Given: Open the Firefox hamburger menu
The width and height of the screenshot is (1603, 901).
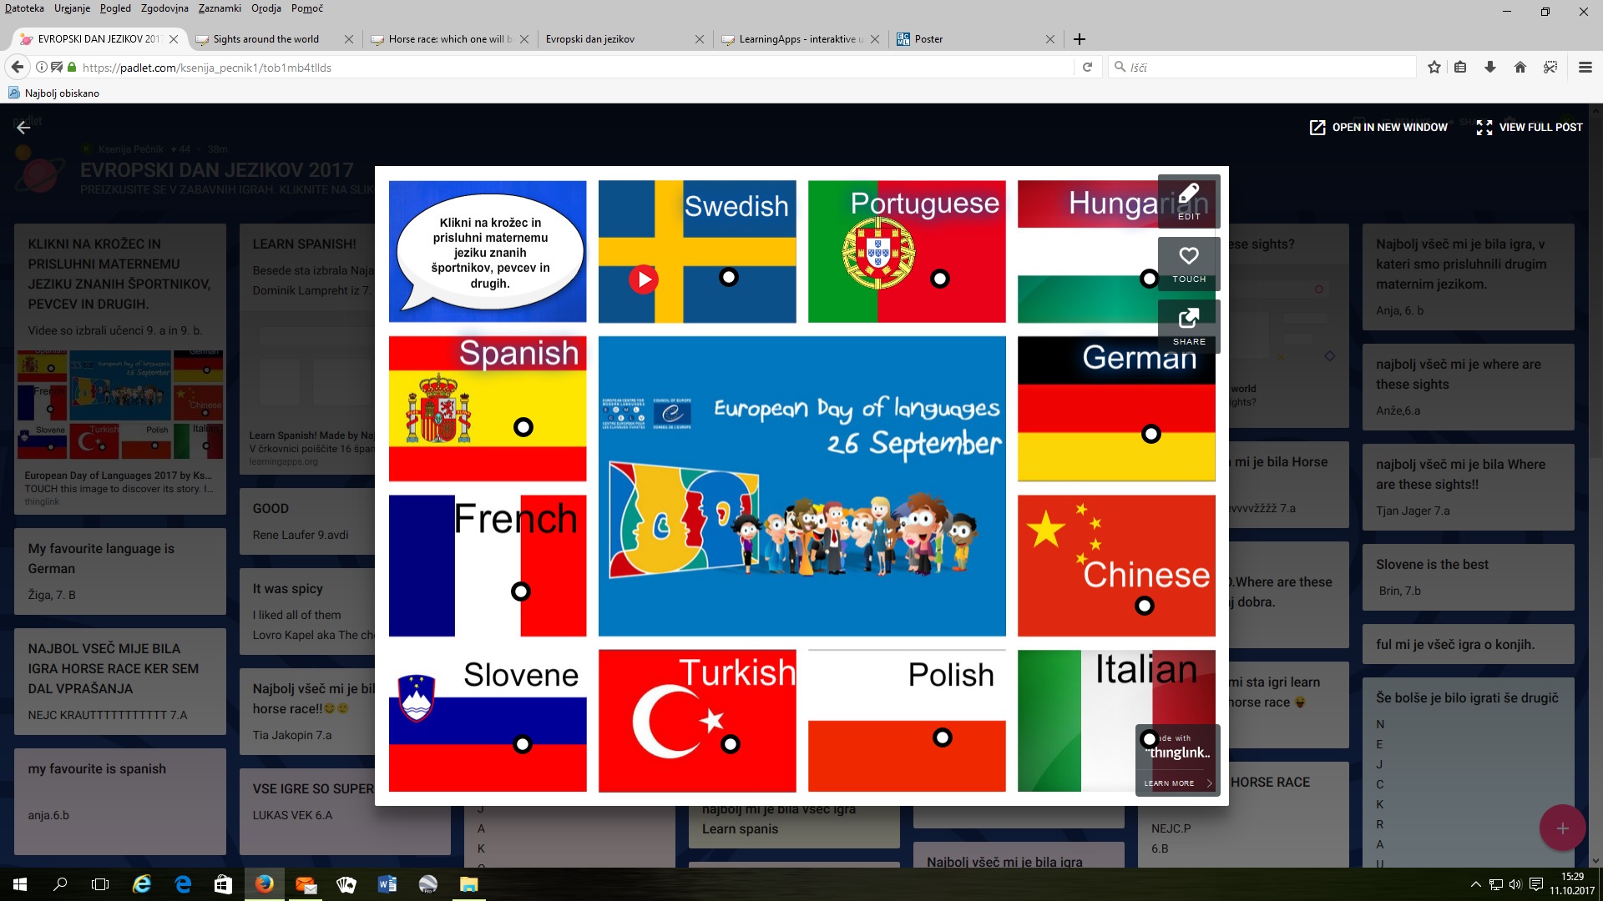Looking at the screenshot, I should tap(1585, 68).
